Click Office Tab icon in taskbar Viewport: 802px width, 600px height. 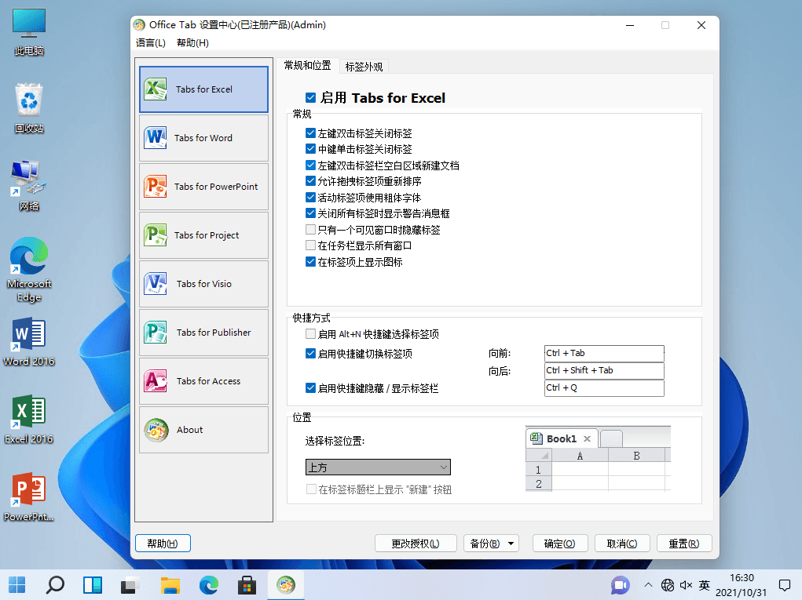(285, 584)
